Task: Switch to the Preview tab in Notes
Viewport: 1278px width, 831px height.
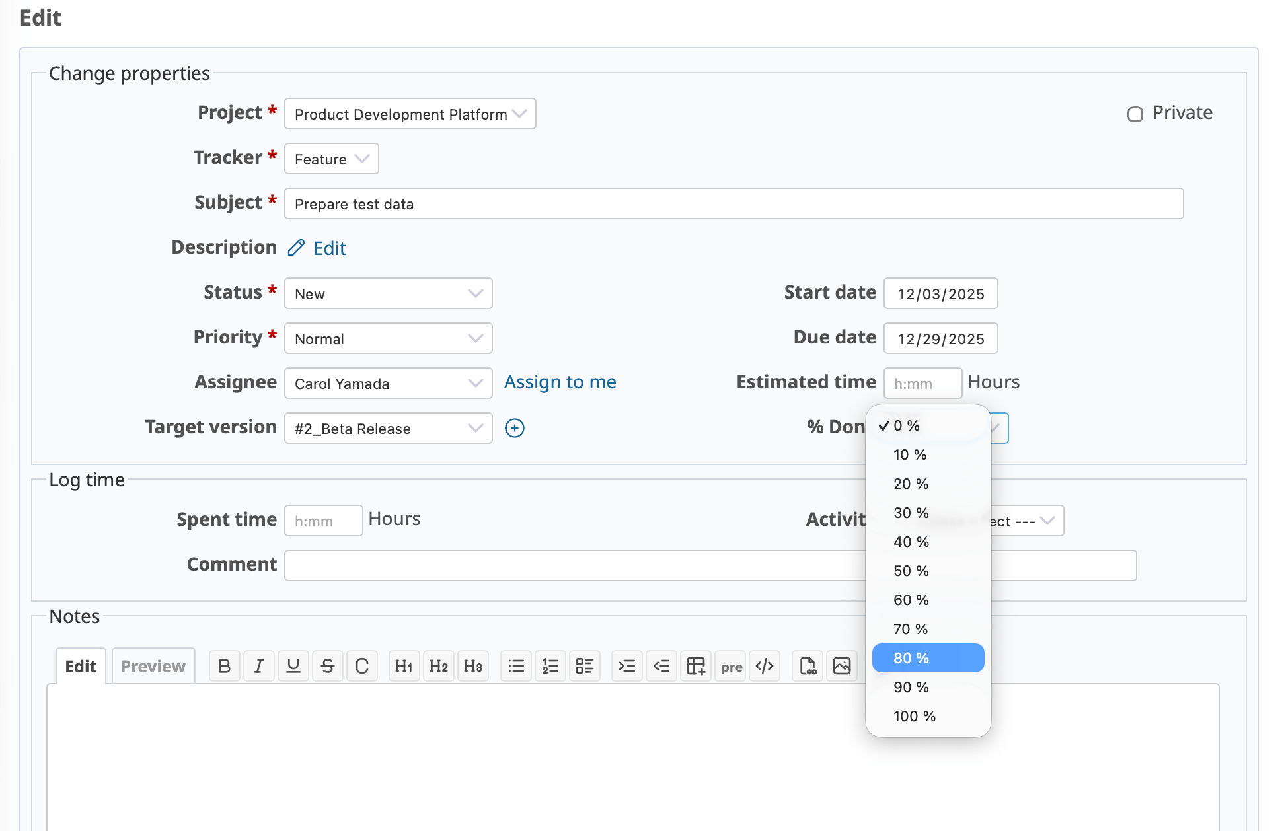Action: 153,666
